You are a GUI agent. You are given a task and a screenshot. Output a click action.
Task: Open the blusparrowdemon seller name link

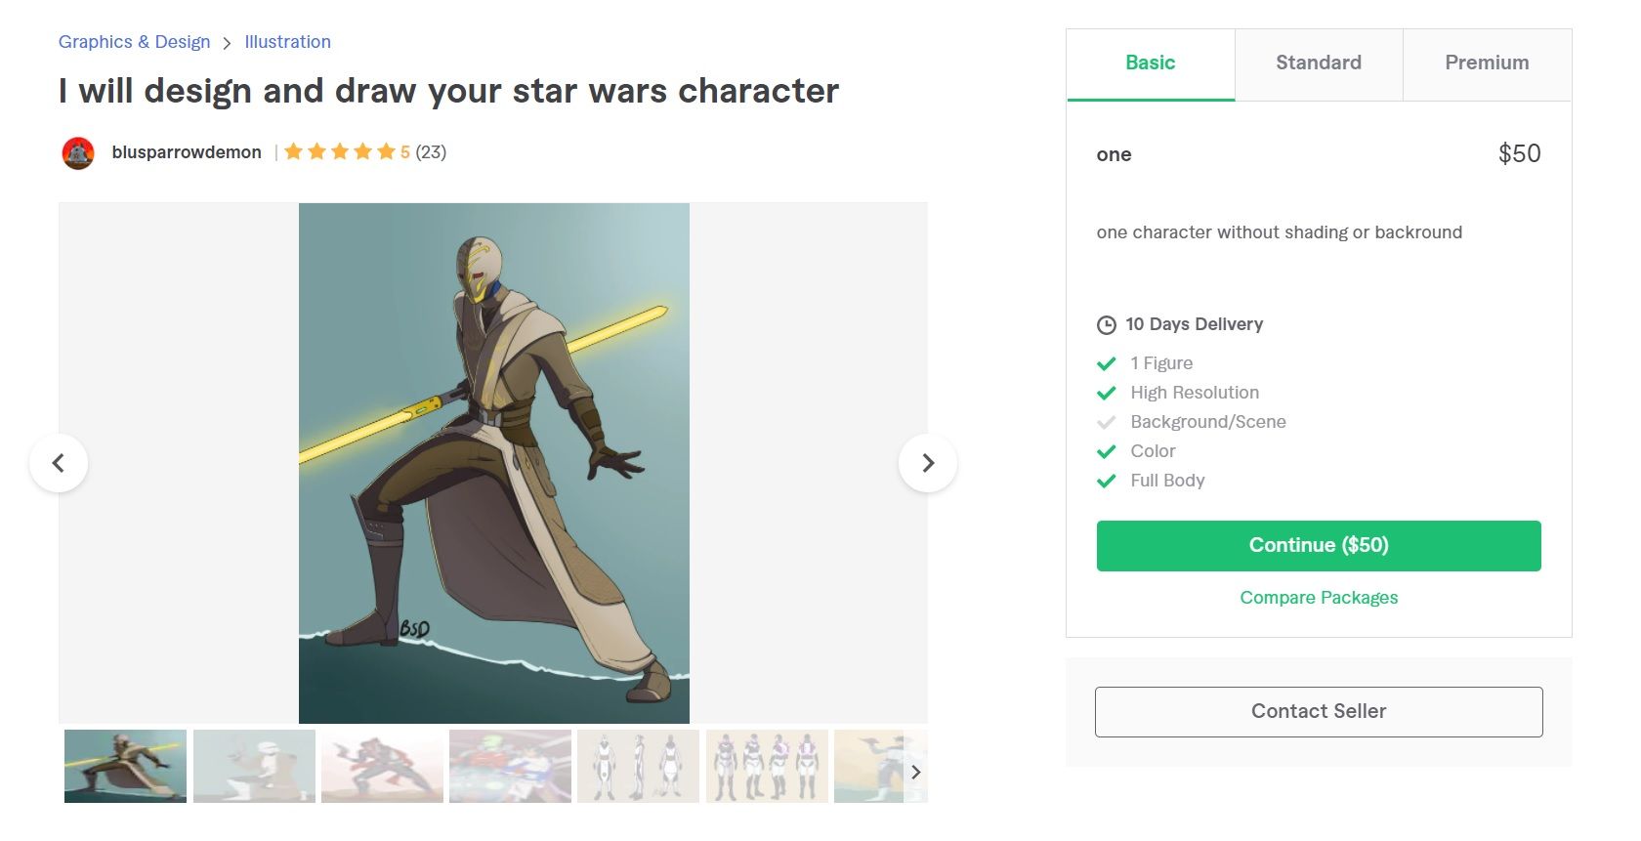pyautogui.click(x=187, y=152)
